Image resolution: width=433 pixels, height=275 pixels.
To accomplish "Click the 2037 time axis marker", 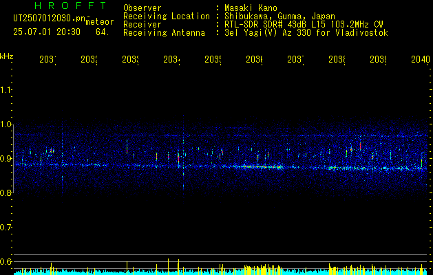I will [295, 60].
